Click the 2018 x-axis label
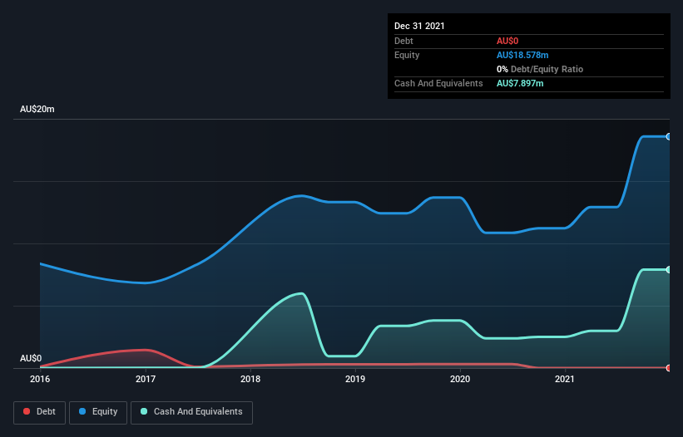 [250, 379]
